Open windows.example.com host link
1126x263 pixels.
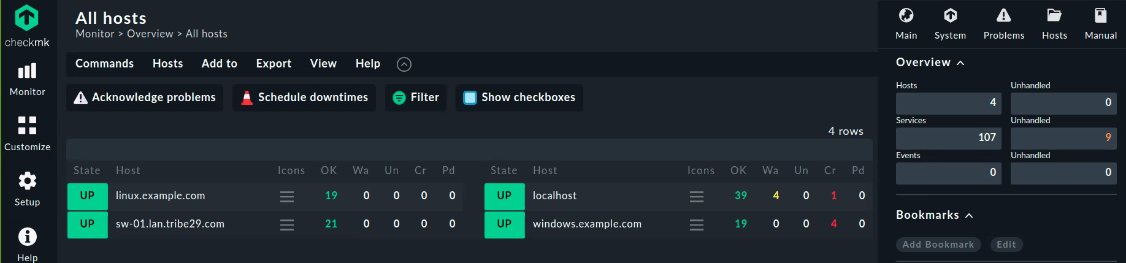tap(587, 224)
